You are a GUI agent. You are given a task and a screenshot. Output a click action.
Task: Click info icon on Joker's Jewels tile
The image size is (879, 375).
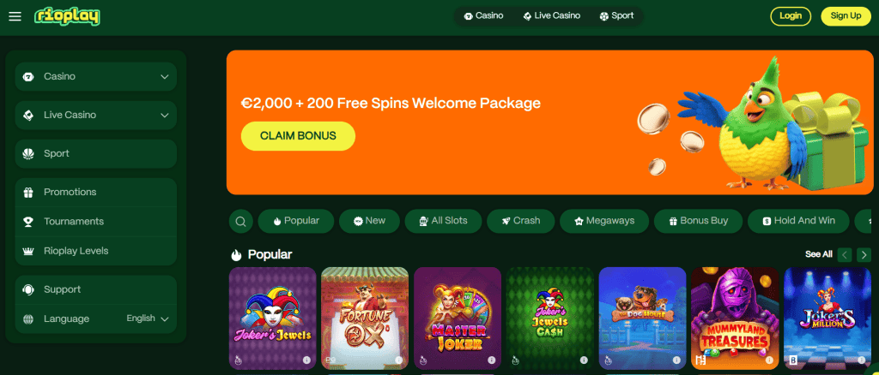(306, 360)
